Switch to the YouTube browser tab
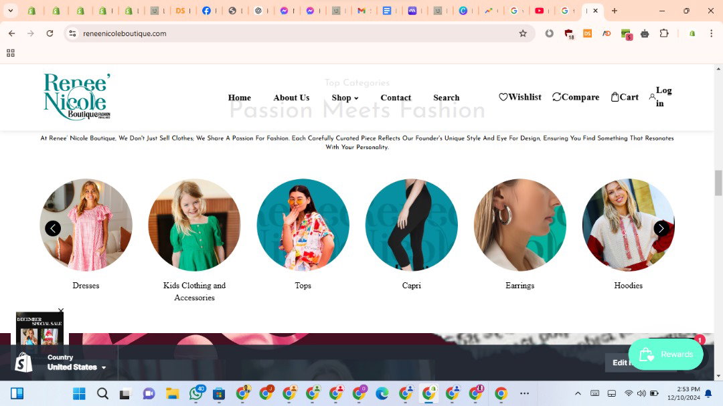This screenshot has height=406, width=723. 539,11
